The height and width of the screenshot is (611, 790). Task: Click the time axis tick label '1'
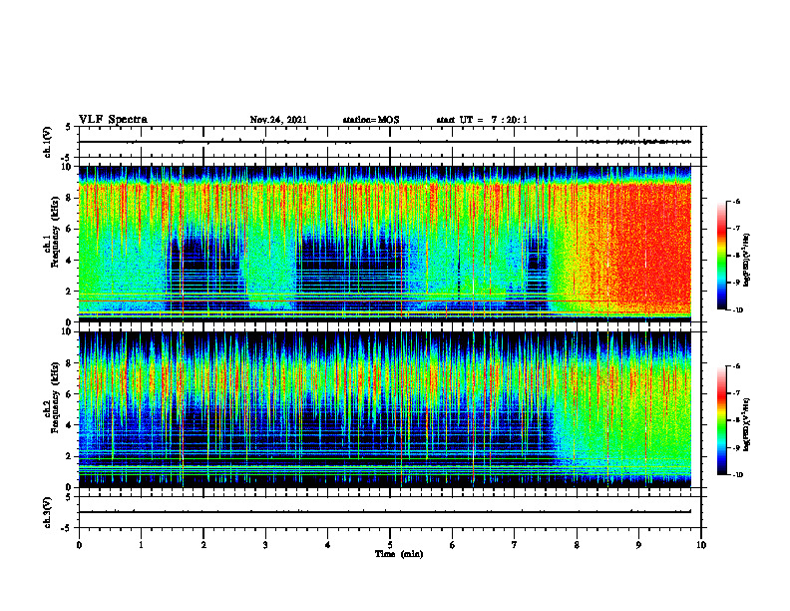coord(141,545)
